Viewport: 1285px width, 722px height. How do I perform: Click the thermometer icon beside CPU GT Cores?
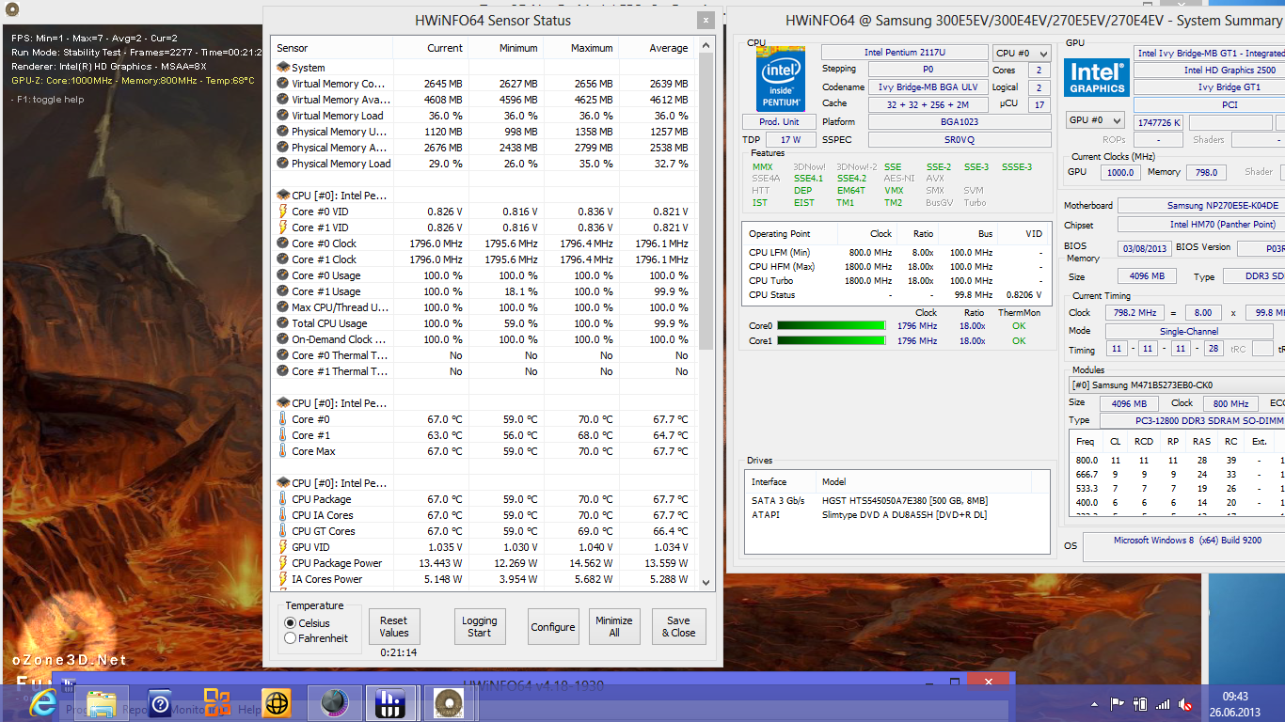pos(282,531)
